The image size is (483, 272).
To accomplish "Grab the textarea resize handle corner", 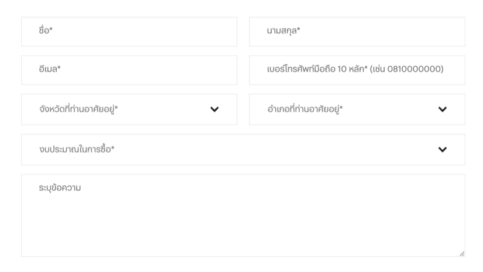I will click(x=462, y=253).
